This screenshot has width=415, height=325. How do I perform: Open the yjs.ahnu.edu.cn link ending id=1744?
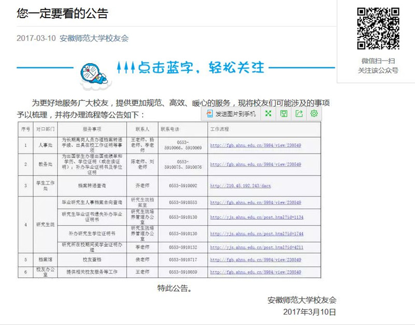(x=256, y=234)
